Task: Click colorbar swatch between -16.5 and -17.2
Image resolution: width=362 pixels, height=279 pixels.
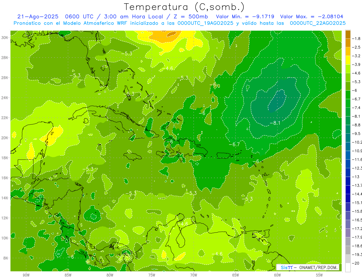Action: click(x=348, y=224)
